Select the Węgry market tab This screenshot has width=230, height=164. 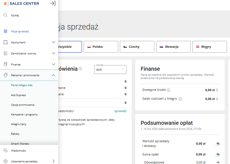click(x=209, y=47)
